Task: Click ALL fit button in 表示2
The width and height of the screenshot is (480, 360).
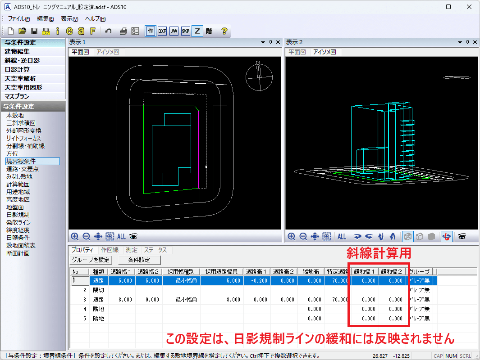Action: point(342,236)
